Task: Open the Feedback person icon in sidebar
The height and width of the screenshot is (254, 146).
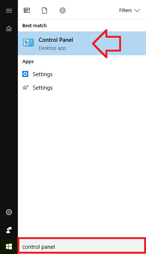Action: coord(9,230)
